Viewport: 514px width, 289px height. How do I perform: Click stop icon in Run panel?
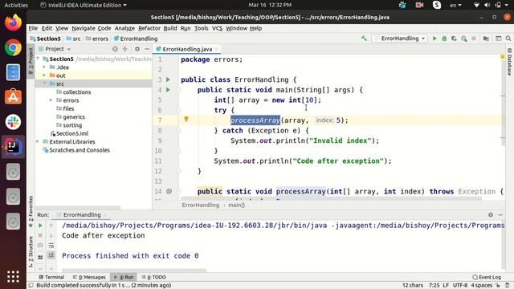(x=40, y=235)
